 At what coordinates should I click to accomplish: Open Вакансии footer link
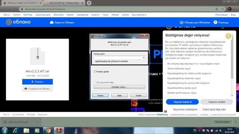[x=42, y=114]
